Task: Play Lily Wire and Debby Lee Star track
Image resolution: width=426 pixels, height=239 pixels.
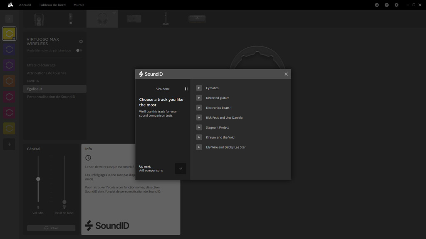Action: [199, 147]
